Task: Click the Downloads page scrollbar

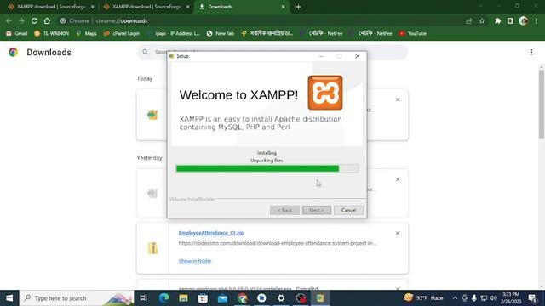Action: pos(542,104)
